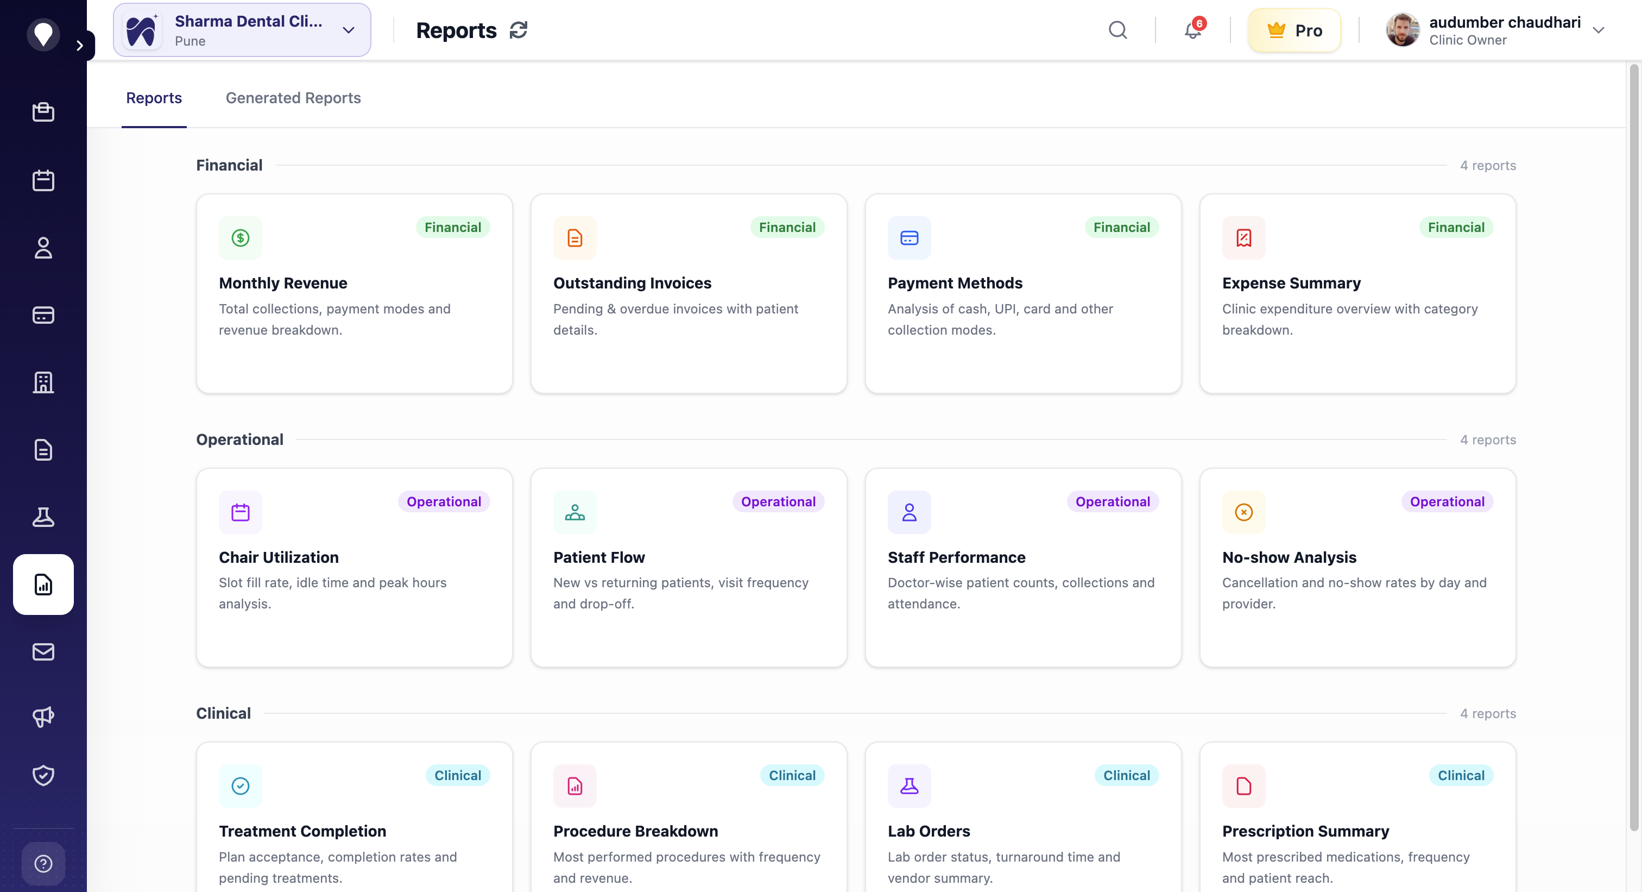Screen dimensions: 1642x892
Task: Click the Operational section heading
Action: [x=239, y=439]
